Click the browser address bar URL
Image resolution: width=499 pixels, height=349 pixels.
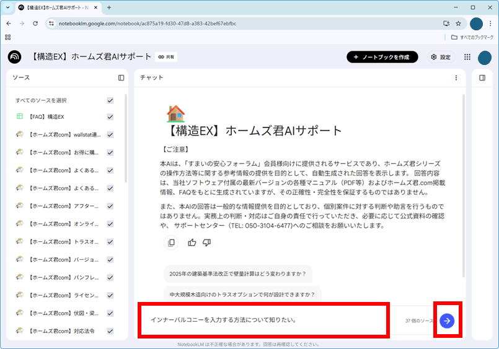click(148, 24)
